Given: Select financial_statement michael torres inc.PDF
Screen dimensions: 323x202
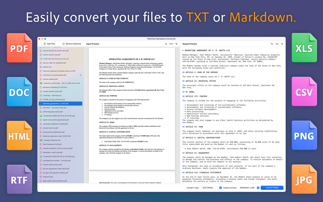Looking at the screenshot, I should click(x=59, y=71).
